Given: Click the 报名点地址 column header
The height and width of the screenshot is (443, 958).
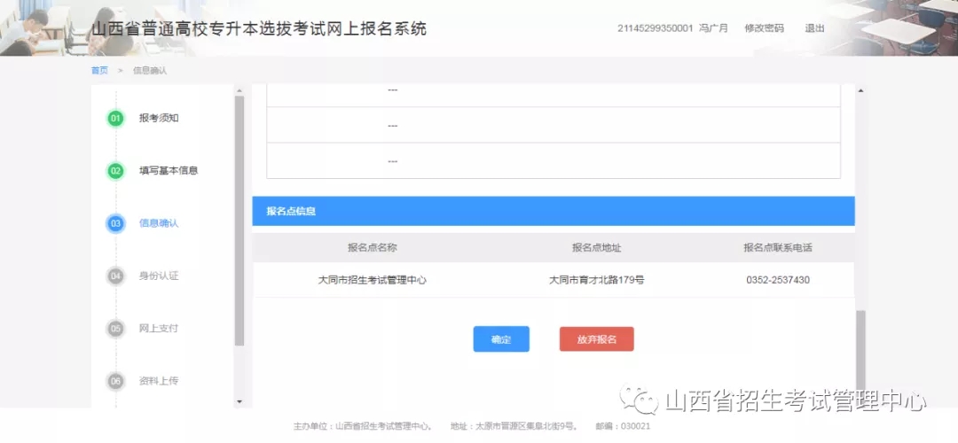Looking at the screenshot, I should coord(597,248).
